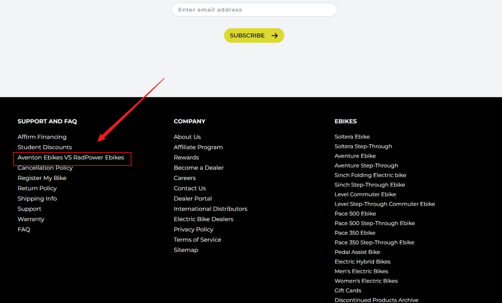502x303 pixels.
Task: View the Cancellation Policy
Action: coord(45,168)
